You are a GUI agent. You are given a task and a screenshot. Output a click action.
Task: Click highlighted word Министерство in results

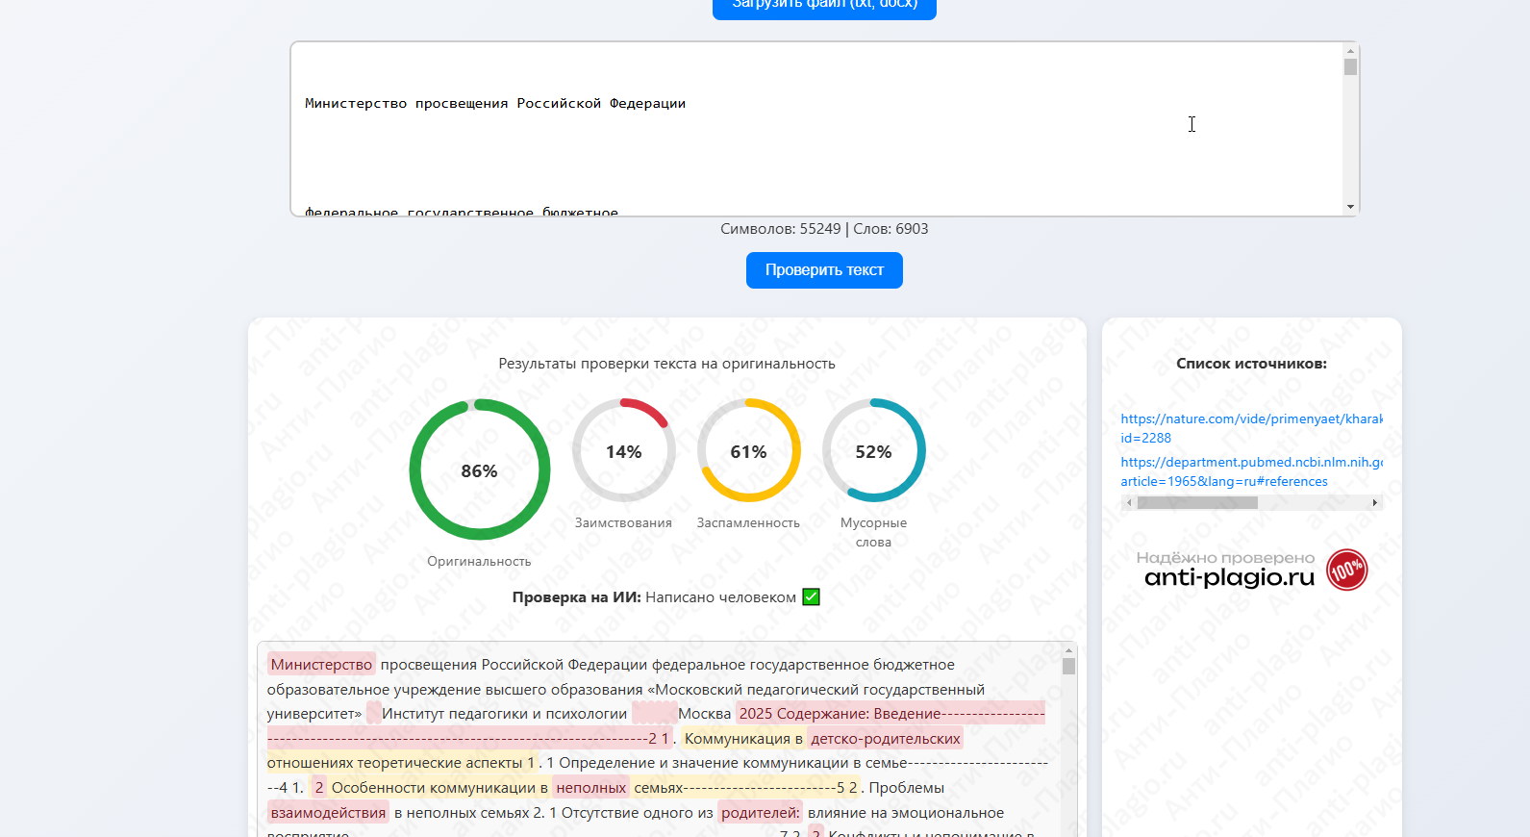click(321, 664)
